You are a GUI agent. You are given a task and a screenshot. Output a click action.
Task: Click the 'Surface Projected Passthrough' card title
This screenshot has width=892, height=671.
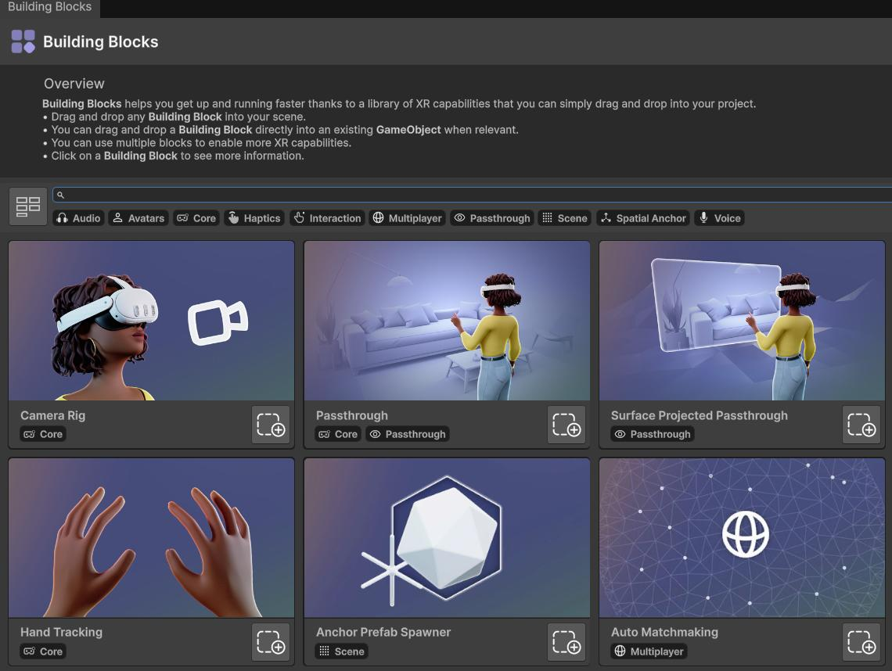(700, 416)
